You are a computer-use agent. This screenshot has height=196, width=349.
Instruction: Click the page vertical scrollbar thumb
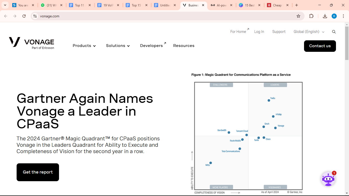(x=347, y=43)
